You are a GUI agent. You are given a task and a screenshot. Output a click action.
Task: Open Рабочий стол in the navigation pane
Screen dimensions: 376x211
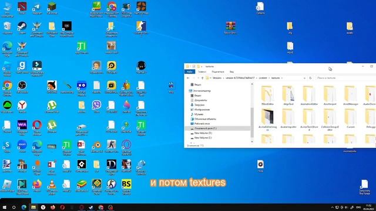point(200,124)
